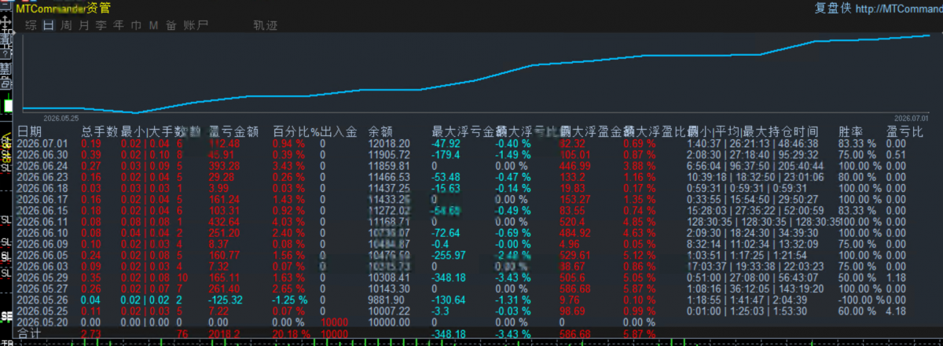The image size is (943, 346).
Task: Select the 2026.06.09 row date
Action: point(42,245)
